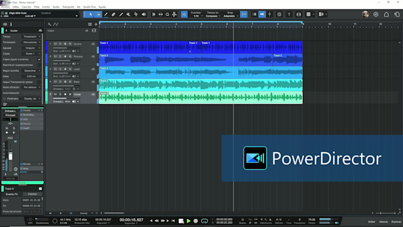The image size is (403, 227).
Task: Open the Transporte menu
Action: (68, 7)
